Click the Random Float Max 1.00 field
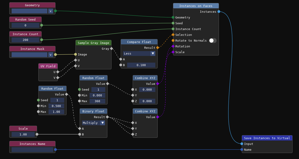Viewport: 299px width, 159px height. (x=56, y=112)
